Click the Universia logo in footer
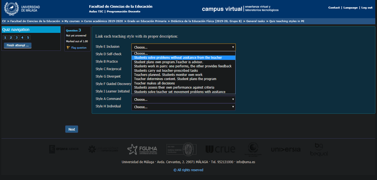Viewport: 377px width, 180px height. [x=285, y=149]
